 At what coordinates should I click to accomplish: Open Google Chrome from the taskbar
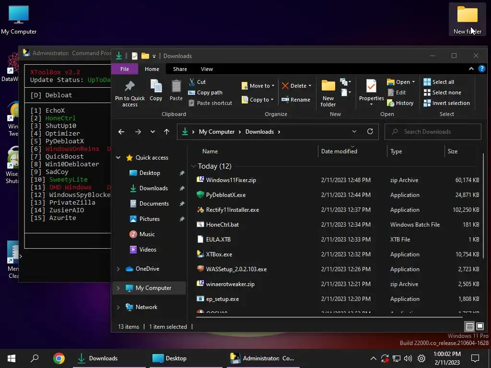tap(58, 358)
